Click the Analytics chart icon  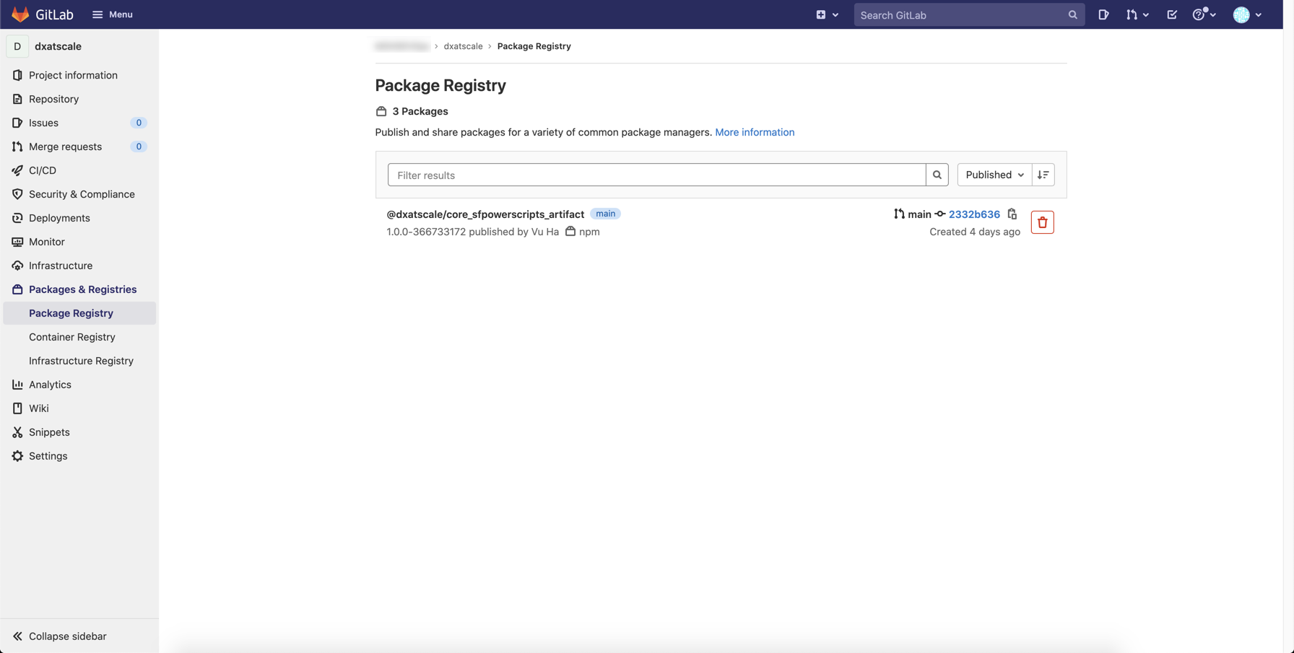(x=17, y=385)
